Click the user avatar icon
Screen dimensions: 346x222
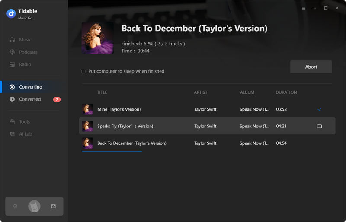click(34, 206)
